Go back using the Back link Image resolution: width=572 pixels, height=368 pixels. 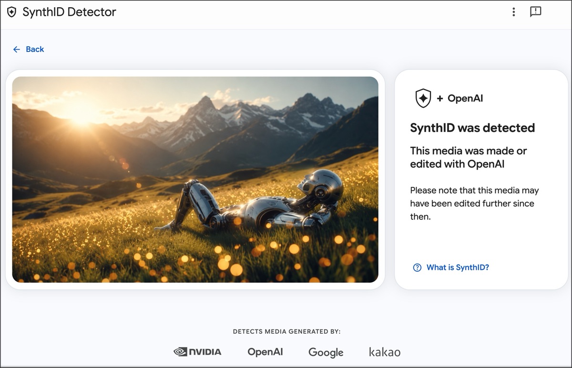35,49
